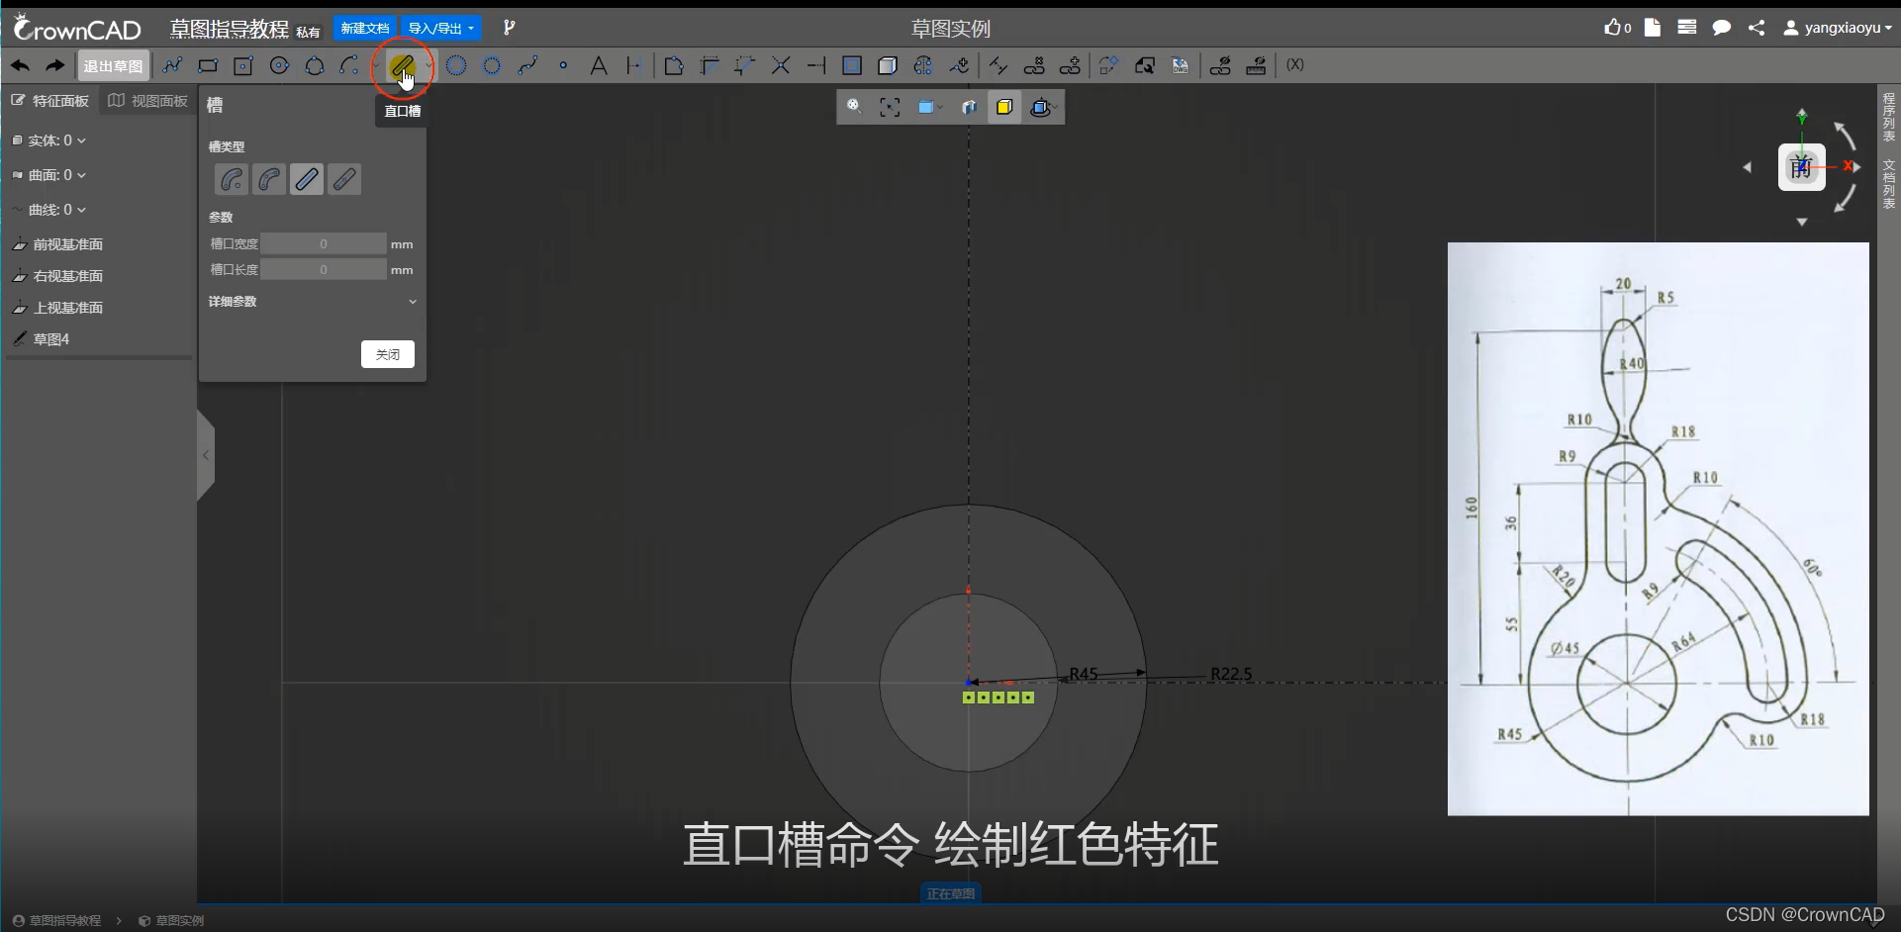Collapse the left panel handle
1901x932 pixels.
[x=206, y=455]
